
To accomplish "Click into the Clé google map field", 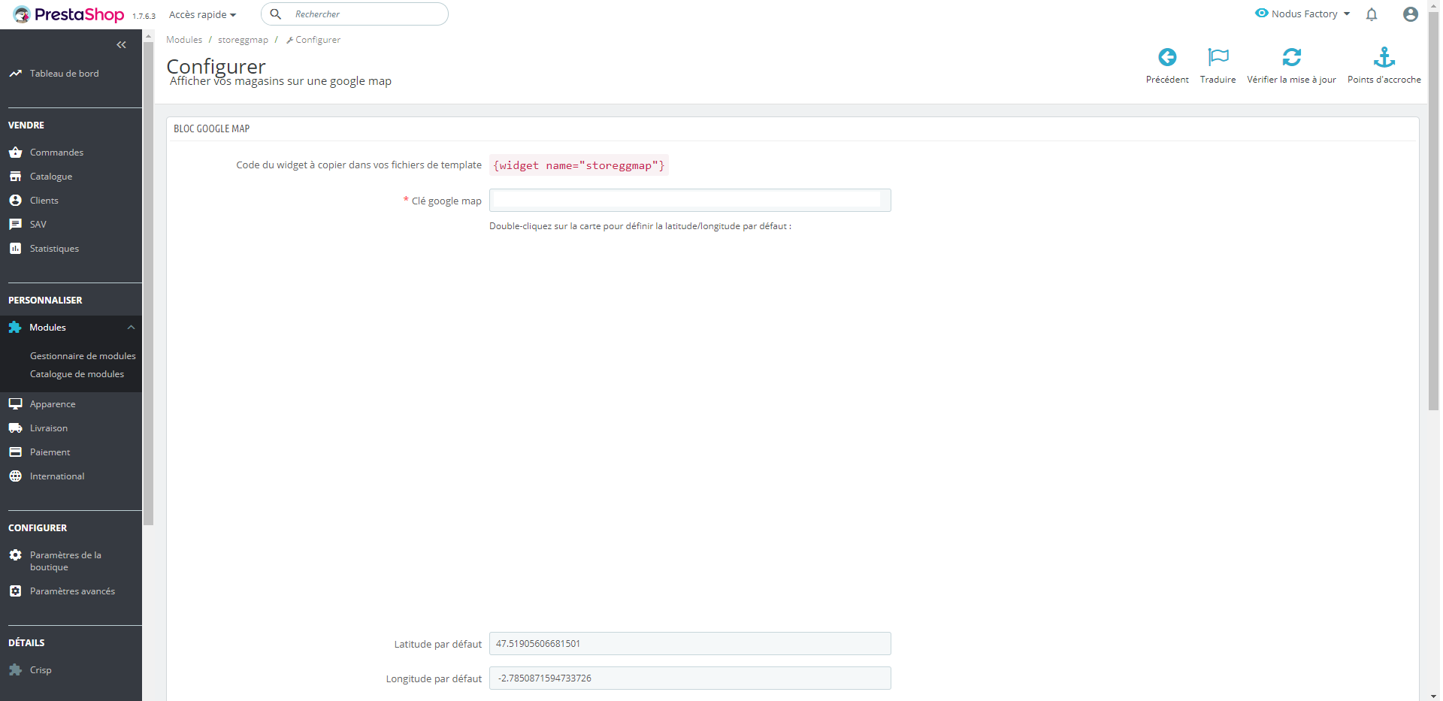I will click(690, 200).
